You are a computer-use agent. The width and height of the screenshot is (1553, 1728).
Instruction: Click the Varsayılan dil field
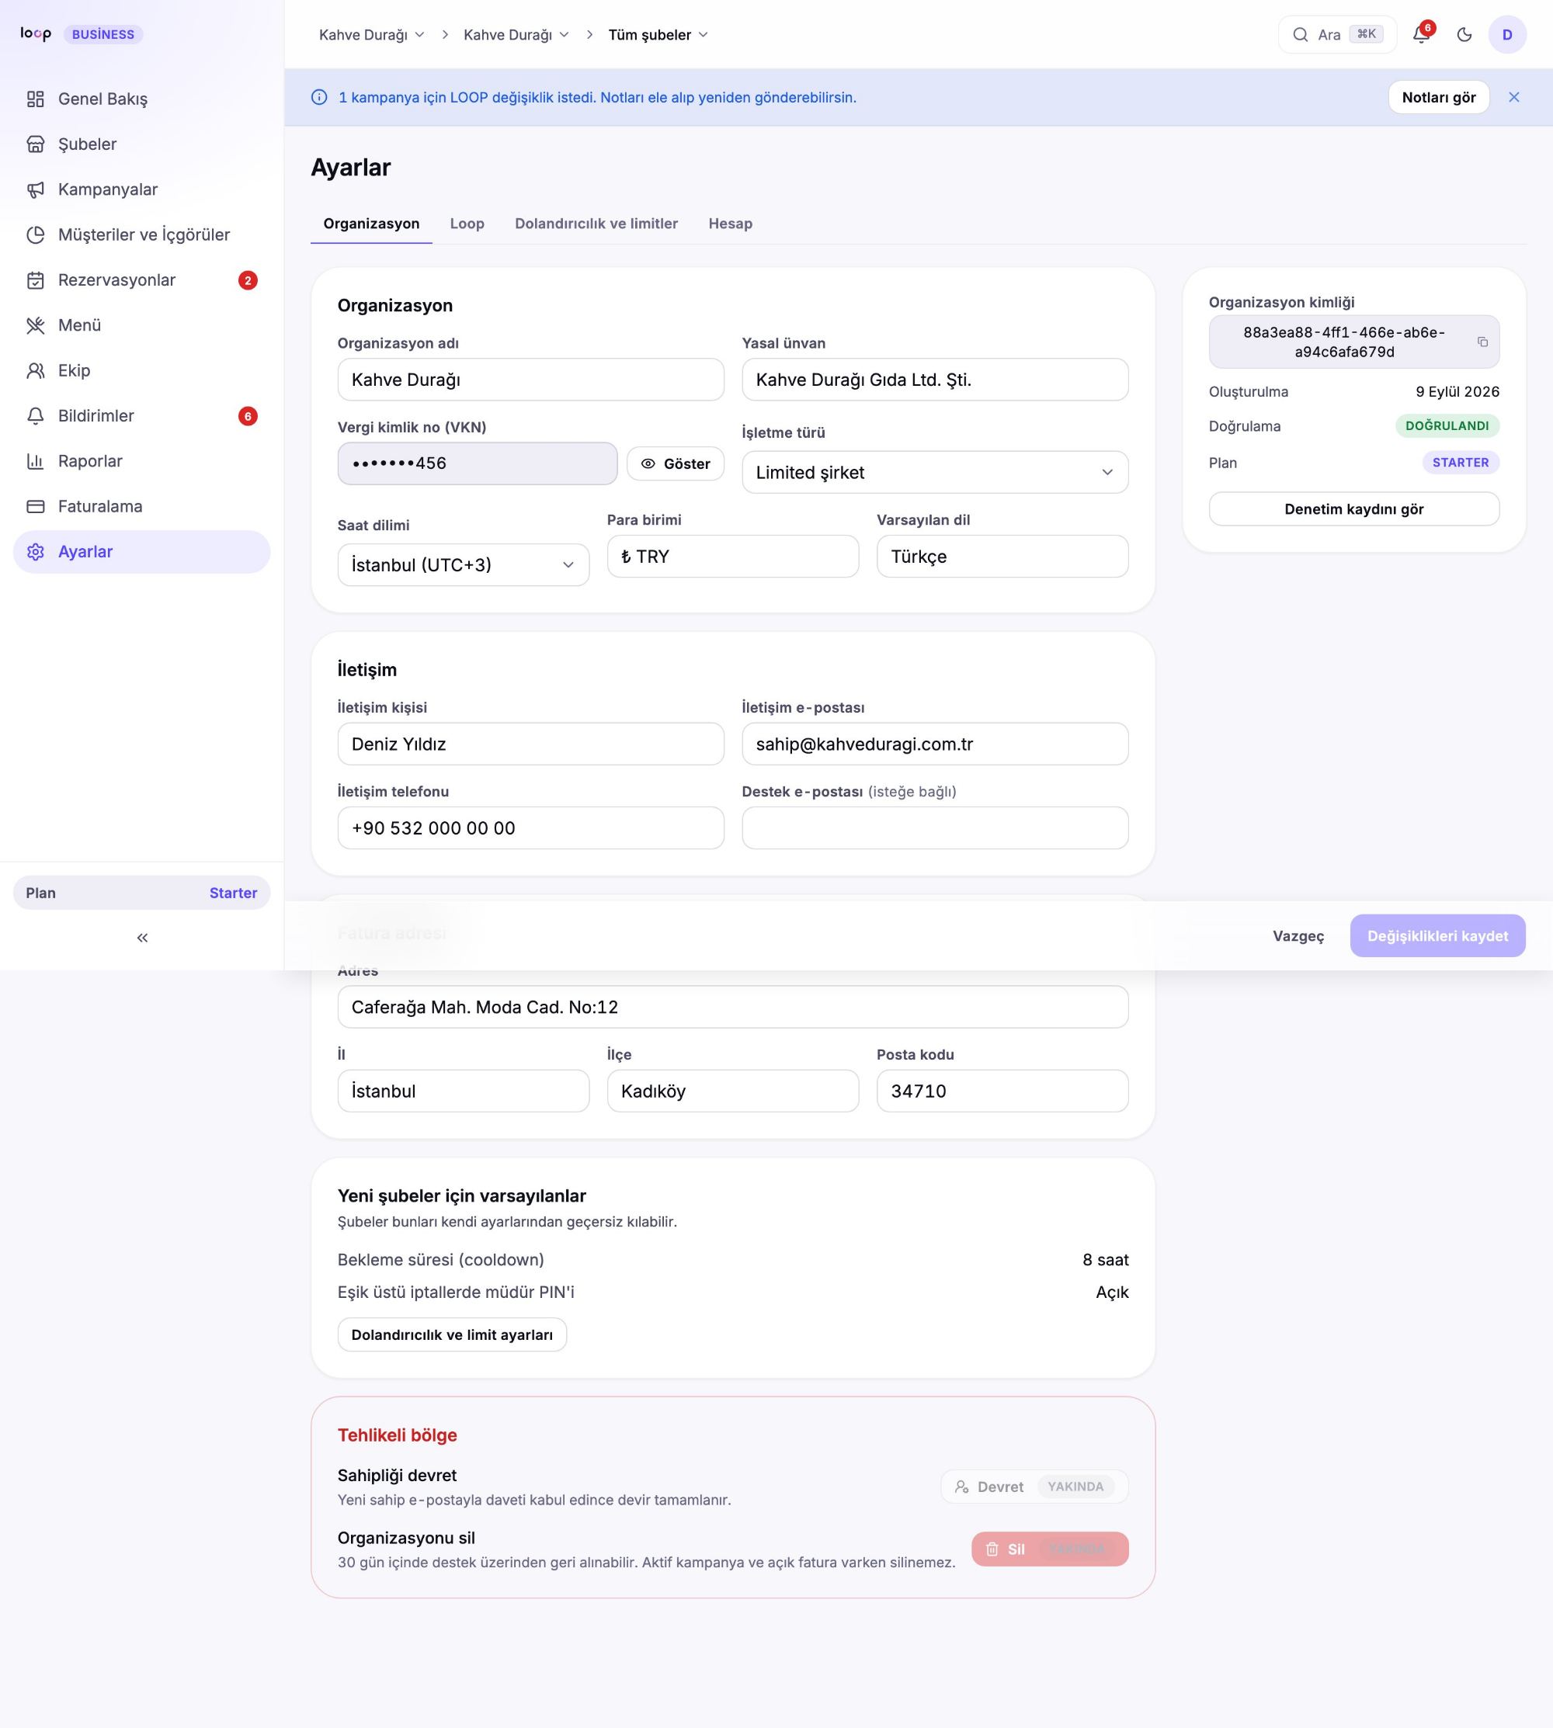1002,556
